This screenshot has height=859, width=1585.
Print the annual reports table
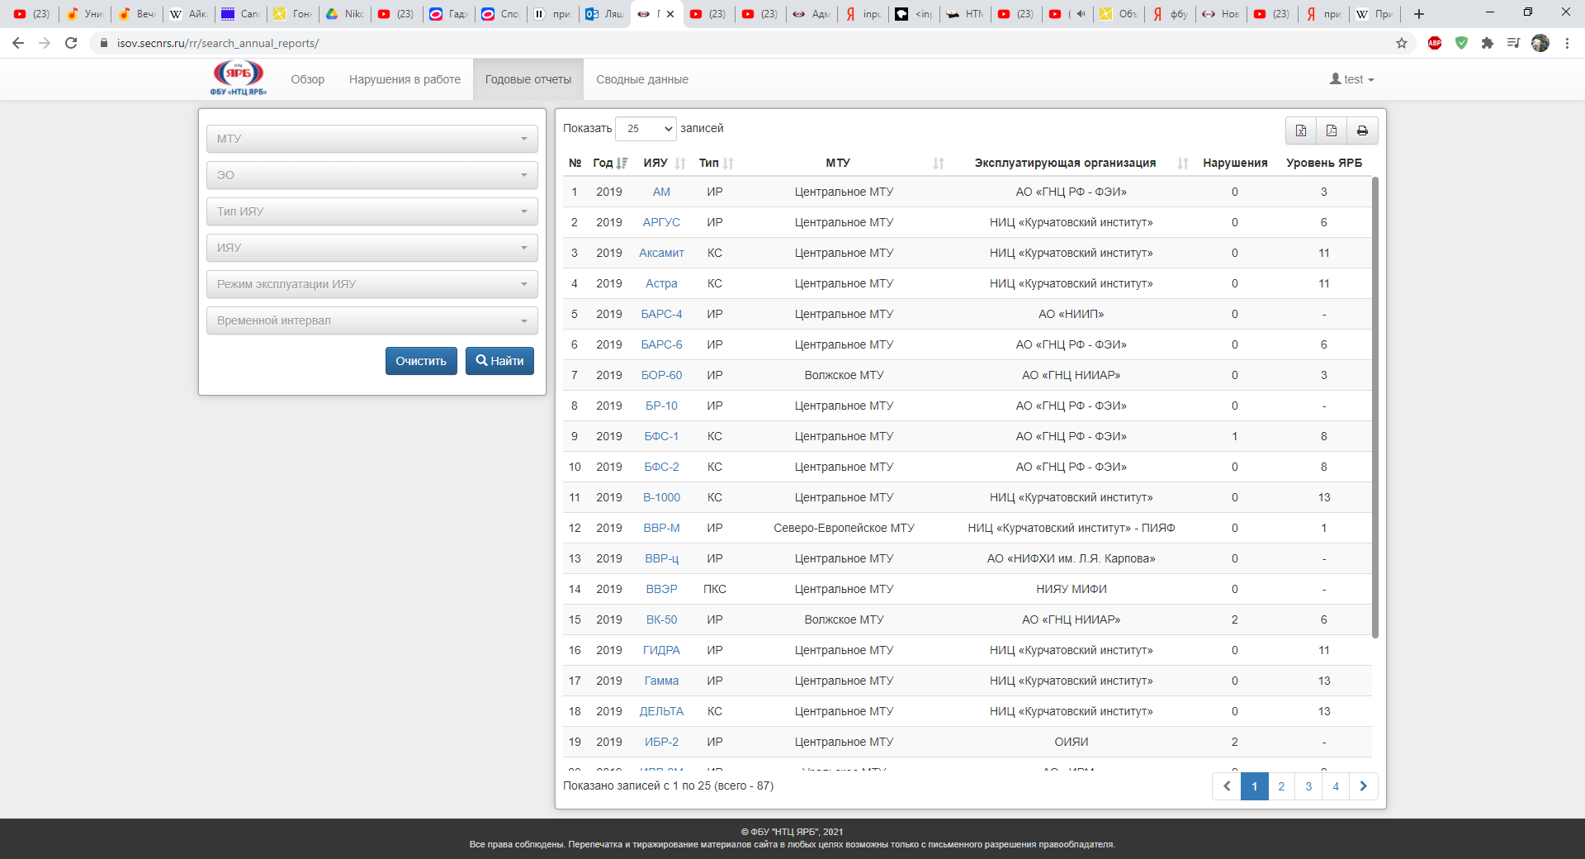tap(1362, 131)
